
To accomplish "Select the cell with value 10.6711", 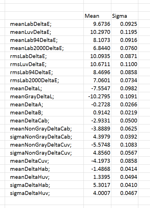I will coord(97,64).
